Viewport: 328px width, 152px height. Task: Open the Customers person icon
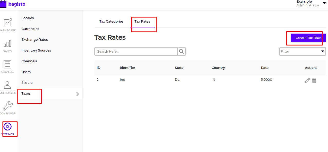7,85
